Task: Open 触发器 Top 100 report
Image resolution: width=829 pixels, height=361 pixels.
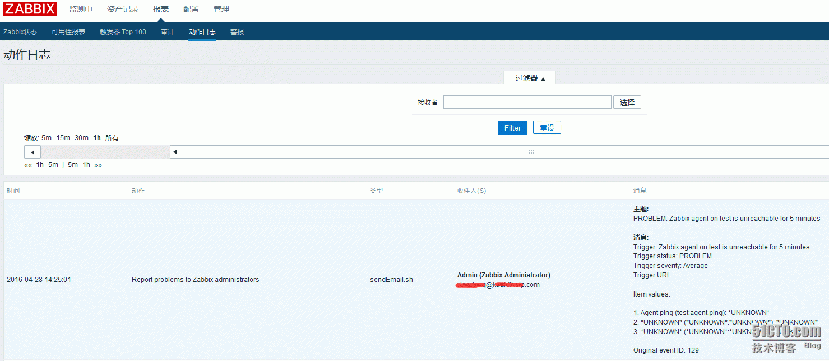Action: [x=123, y=32]
